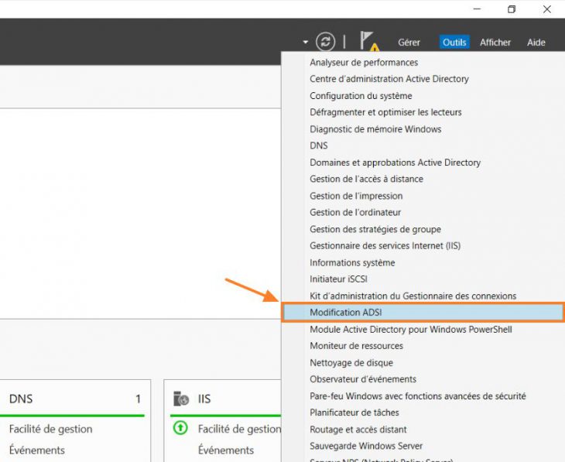
Task: Open Événements in the IIS tile
Action: [x=226, y=450]
